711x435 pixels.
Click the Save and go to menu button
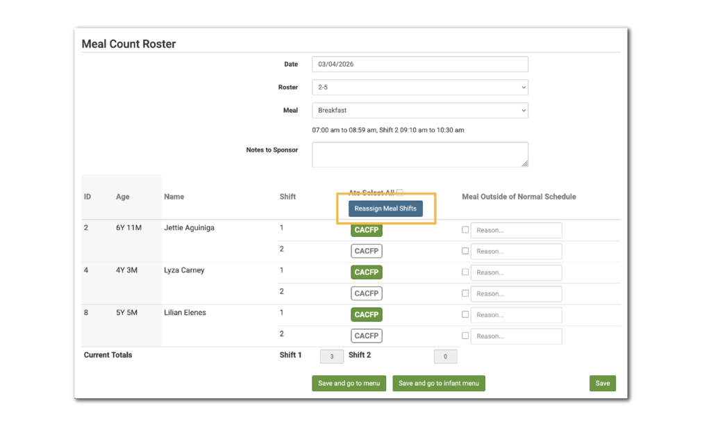point(349,383)
